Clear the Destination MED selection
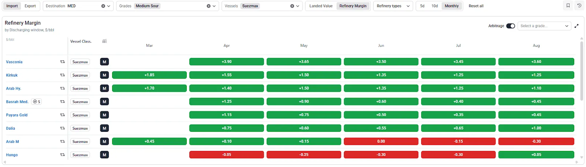The image size is (586, 167). pyautogui.click(x=103, y=6)
